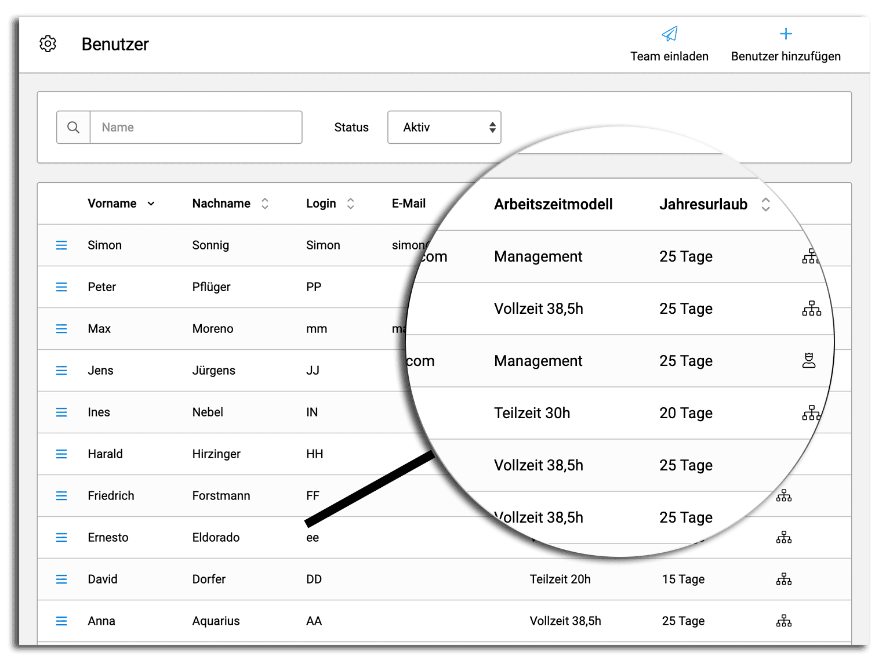Viewport: 886px width, 663px height.
Task: Click the last name Pflüger
Action: pyautogui.click(x=211, y=287)
